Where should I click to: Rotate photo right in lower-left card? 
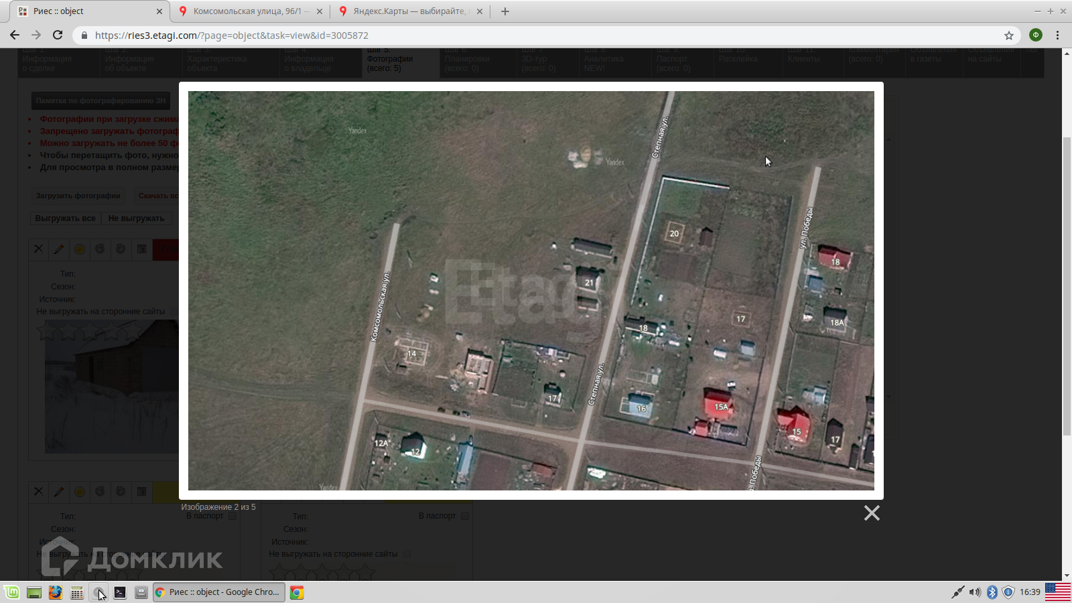121,492
